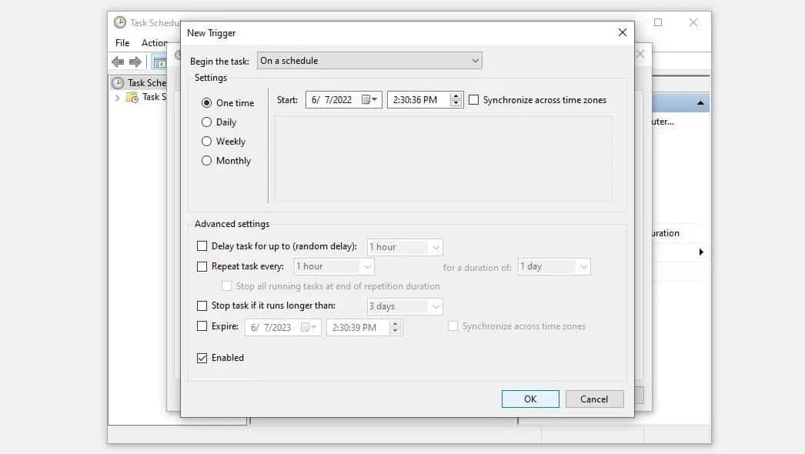
Task: Open the File menu in Task Scheduler
Action: pos(122,42)
